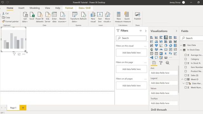Image resolution: width=203 pixels, height=114 pixels.
Task: Click the Filters pane Search box
Action: [131, 38]
